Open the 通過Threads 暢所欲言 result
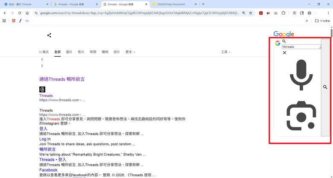The image size is (333, 178). 62,79
